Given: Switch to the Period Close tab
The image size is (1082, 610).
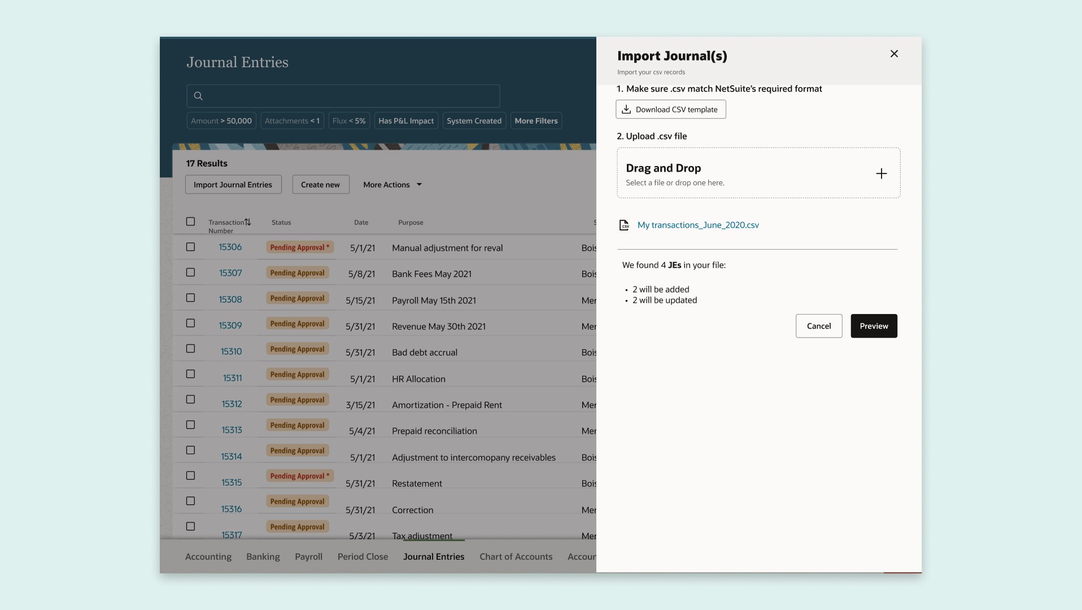Looking at the screenshot, I should point(363,556).
